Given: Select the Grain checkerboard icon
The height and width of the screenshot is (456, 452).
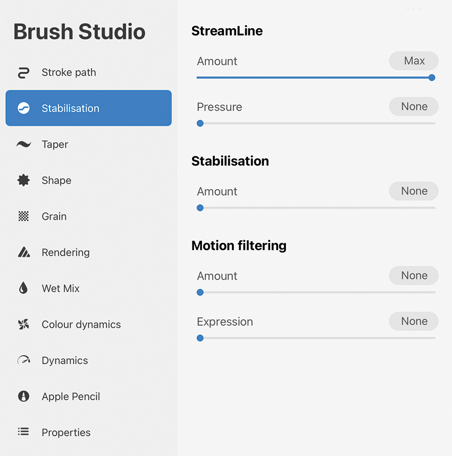Looking at the screenshot, I should [23, 216].
